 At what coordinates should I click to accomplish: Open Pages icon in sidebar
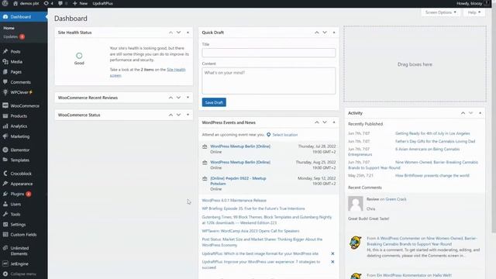5,72
